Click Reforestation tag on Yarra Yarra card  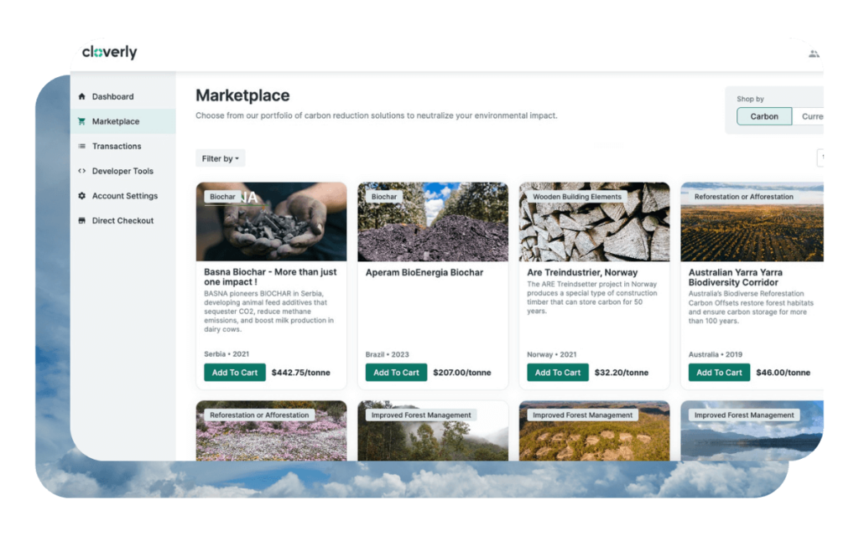pyautogui.click(x=743, y=196)
